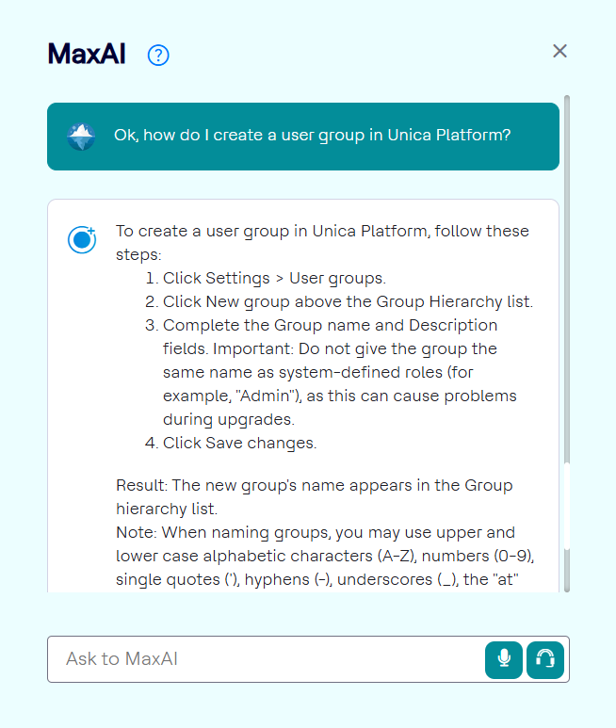Viewport: 616px width, 728px height.
Task: Start voice input with the microphone icon
Action: (504, 659)
